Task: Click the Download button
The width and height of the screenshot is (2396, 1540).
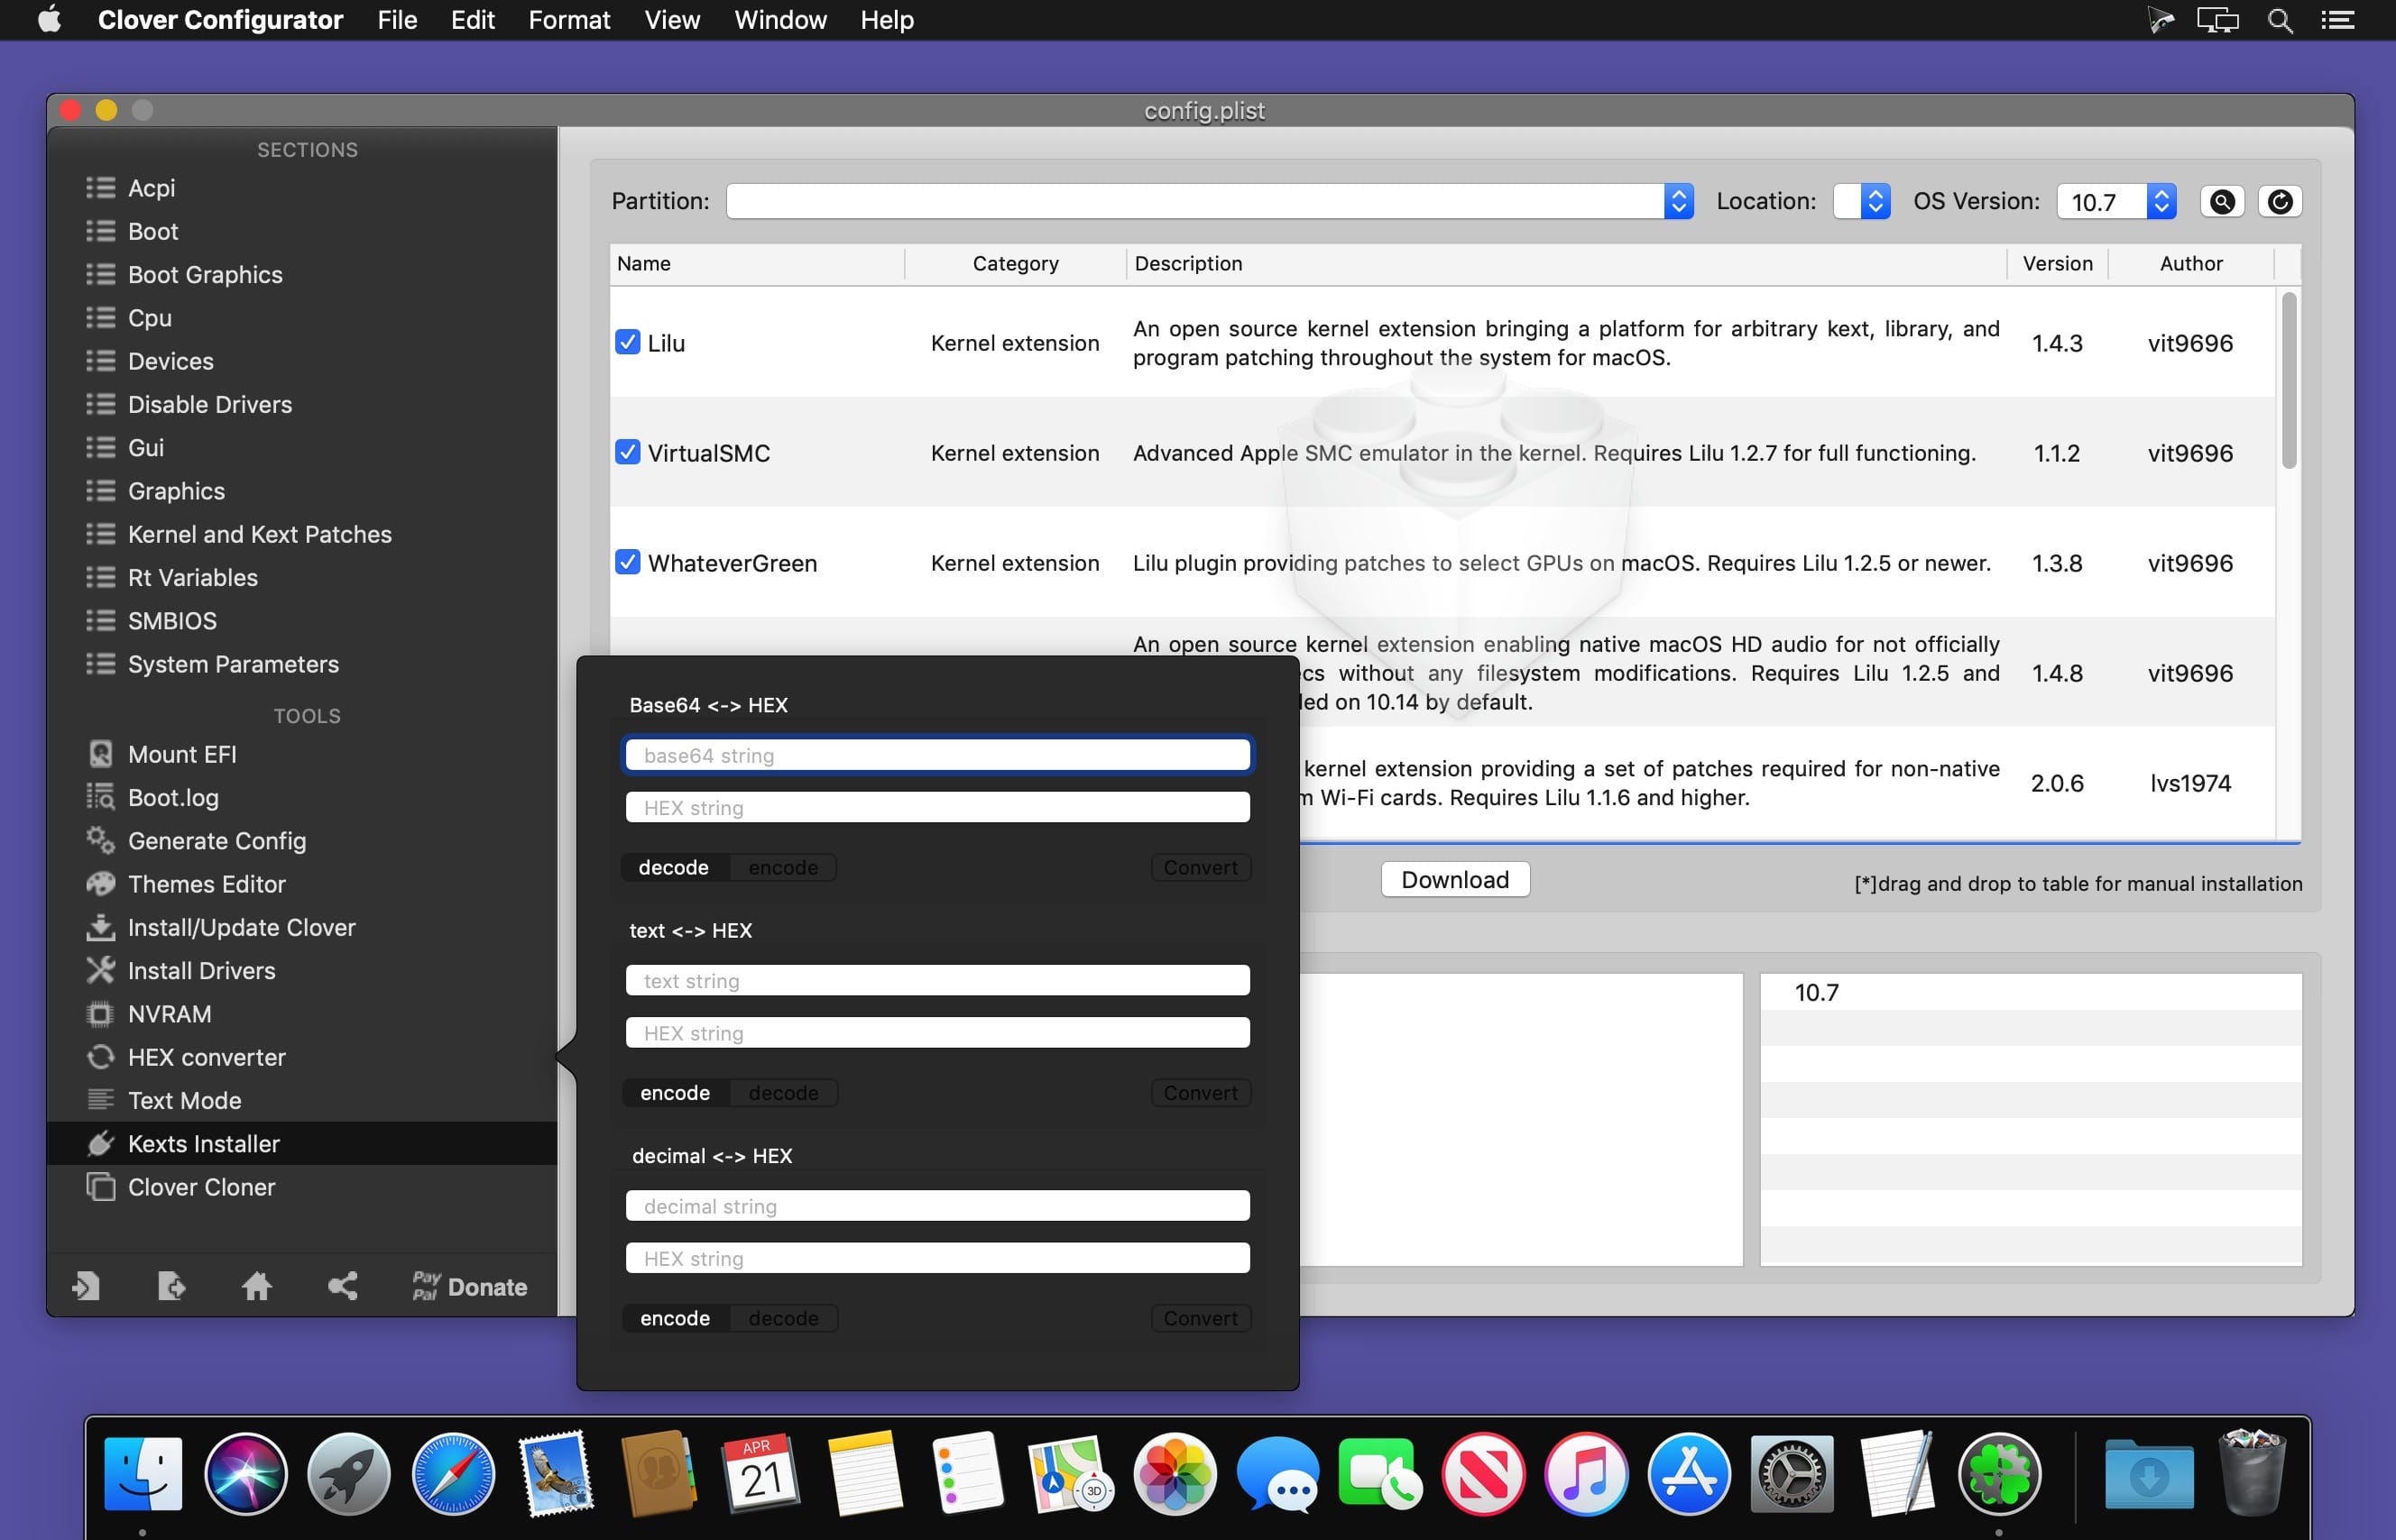Action: click(1454, 880)
